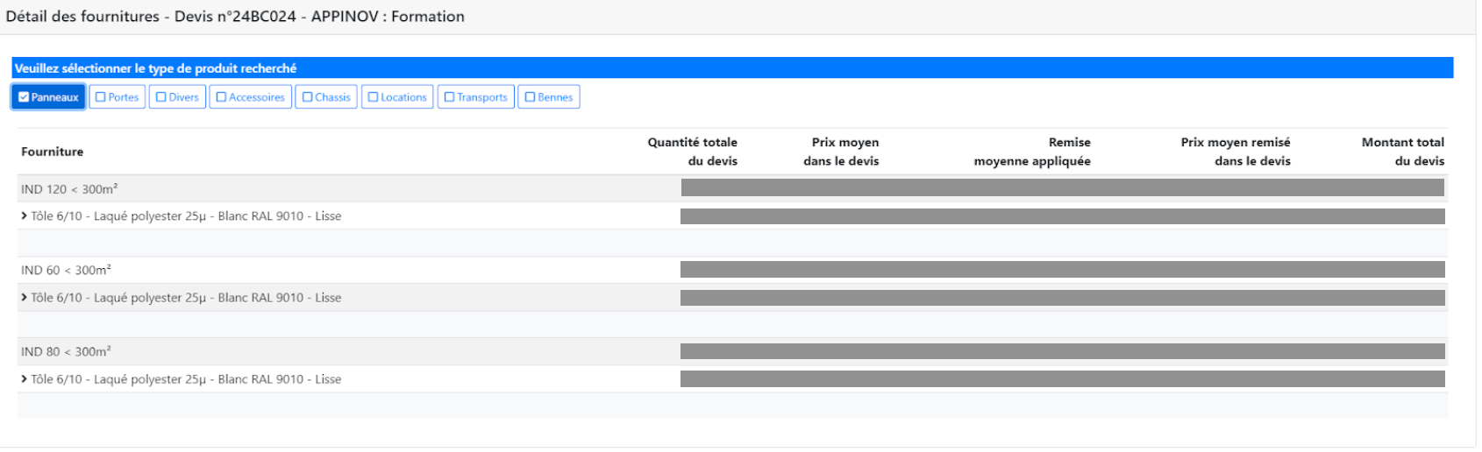The image size is (1482, 452).
Task: Select the Prix moyen dans le devis header
Action: coord(842,152)
